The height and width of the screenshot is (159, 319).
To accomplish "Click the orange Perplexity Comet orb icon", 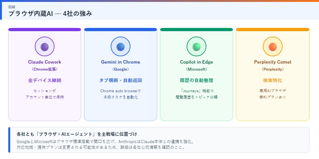I will point(273,47).
